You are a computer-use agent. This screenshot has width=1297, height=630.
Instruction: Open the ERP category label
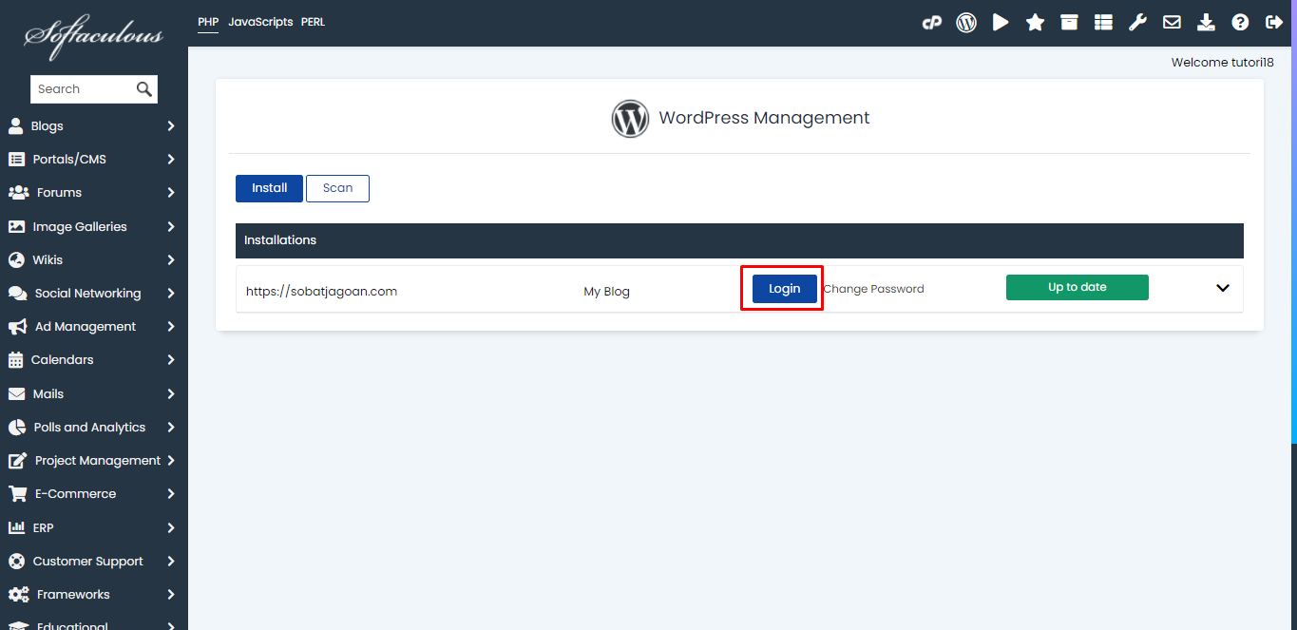(43, 527)
